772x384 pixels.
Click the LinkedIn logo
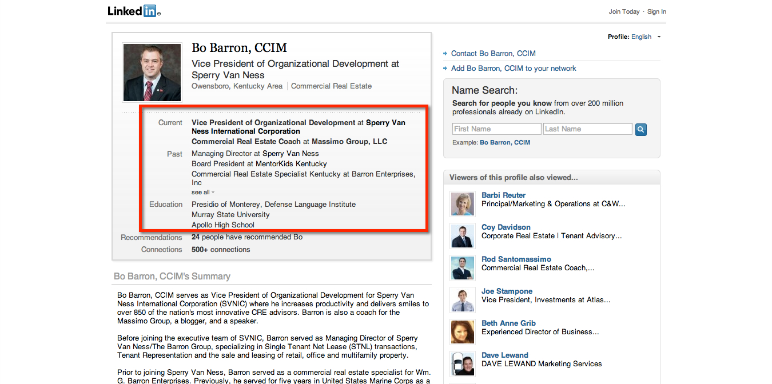click(134, 11)
